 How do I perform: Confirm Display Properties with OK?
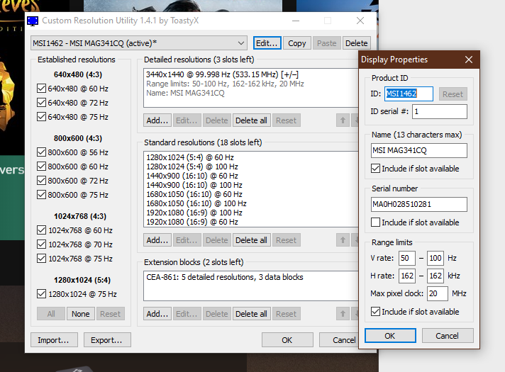tap(390, 336)
